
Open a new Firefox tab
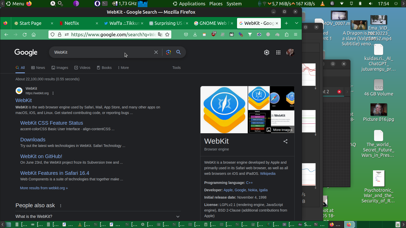coord(286,23)
